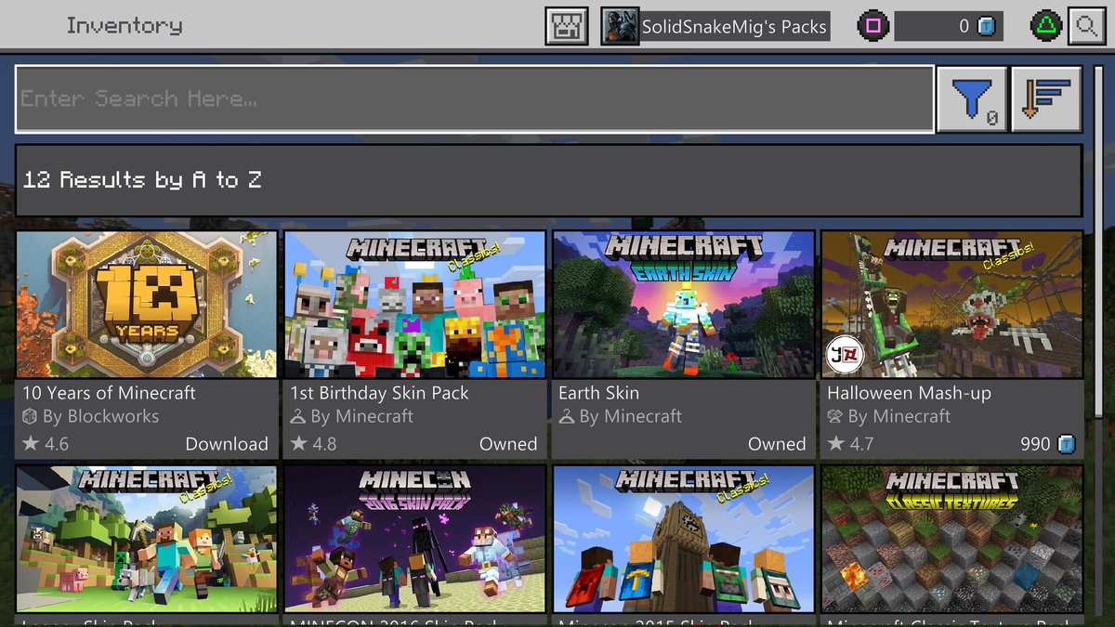Focus the Enter Search Here field
1115x627 pixels.
pos(475,98)
